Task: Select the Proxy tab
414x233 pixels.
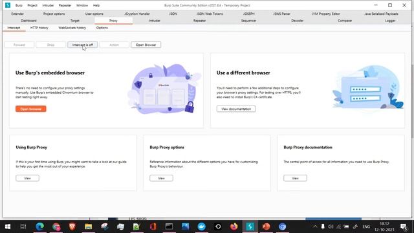Action: click(x=113, y=21)
